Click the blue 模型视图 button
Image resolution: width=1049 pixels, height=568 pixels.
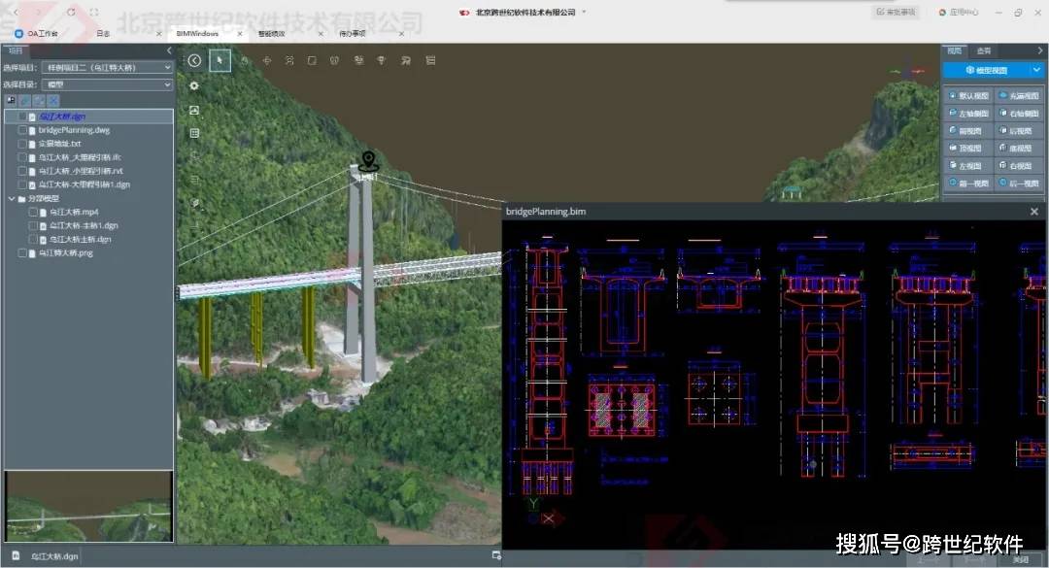click(x=987, y=70)
